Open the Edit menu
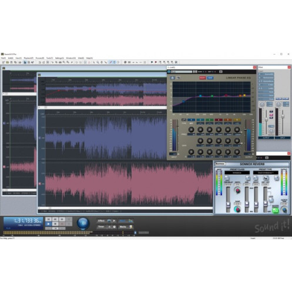 pos(11,58)
